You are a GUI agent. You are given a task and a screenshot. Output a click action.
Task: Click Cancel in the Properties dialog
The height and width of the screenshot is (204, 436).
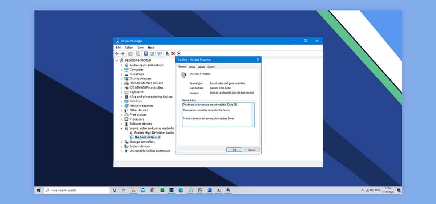click(252, 150)
